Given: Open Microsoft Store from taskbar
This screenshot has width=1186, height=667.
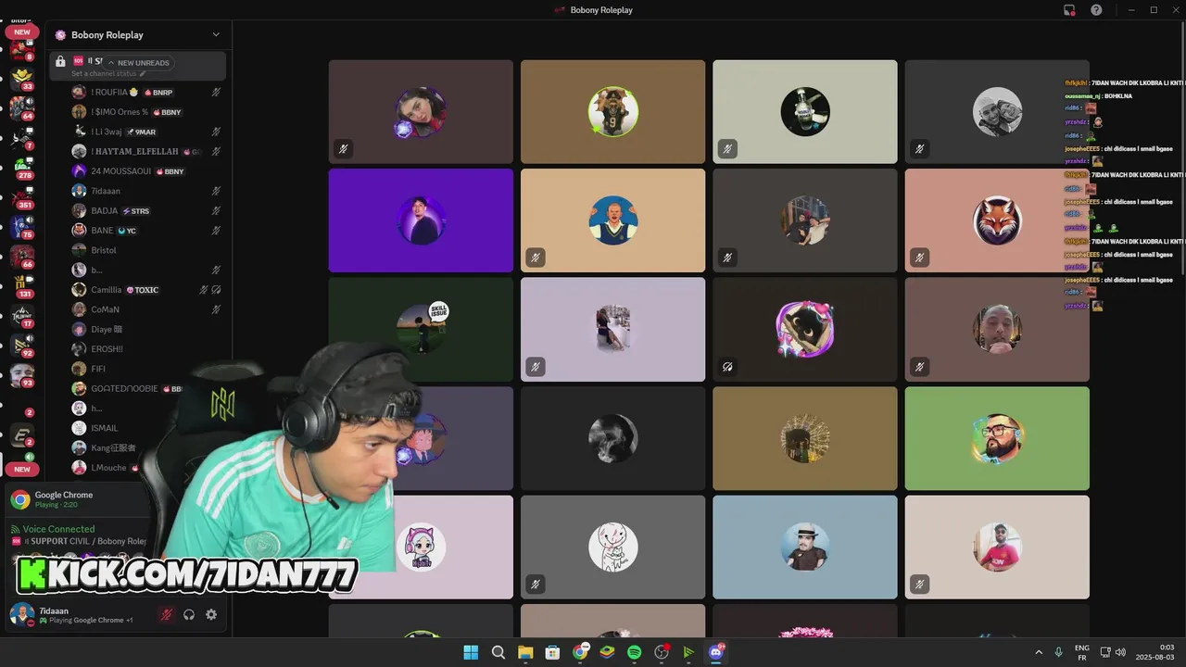Looking at the screenshot, I should tap(552, 652).
